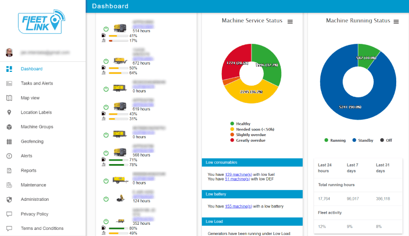Open Tasks and Alerts page
Screen dimensions: 409x236
coord(37,83)
